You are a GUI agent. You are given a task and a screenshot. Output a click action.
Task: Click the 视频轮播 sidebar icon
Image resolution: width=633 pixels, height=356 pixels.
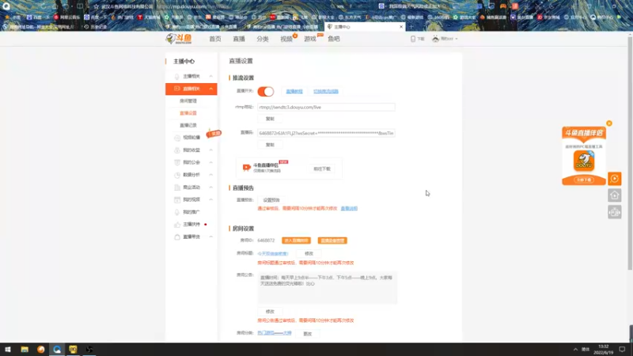176,138
